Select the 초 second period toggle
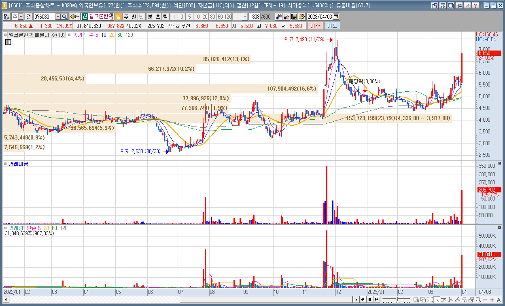The width and height of the screenshot is (505, 306). click(x=157, y=17)
